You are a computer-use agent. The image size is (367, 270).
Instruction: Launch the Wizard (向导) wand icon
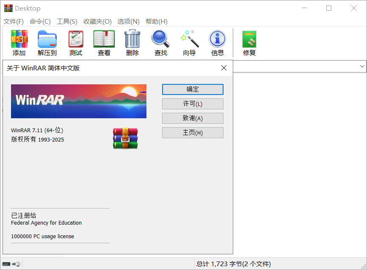(x=189, y=39)
